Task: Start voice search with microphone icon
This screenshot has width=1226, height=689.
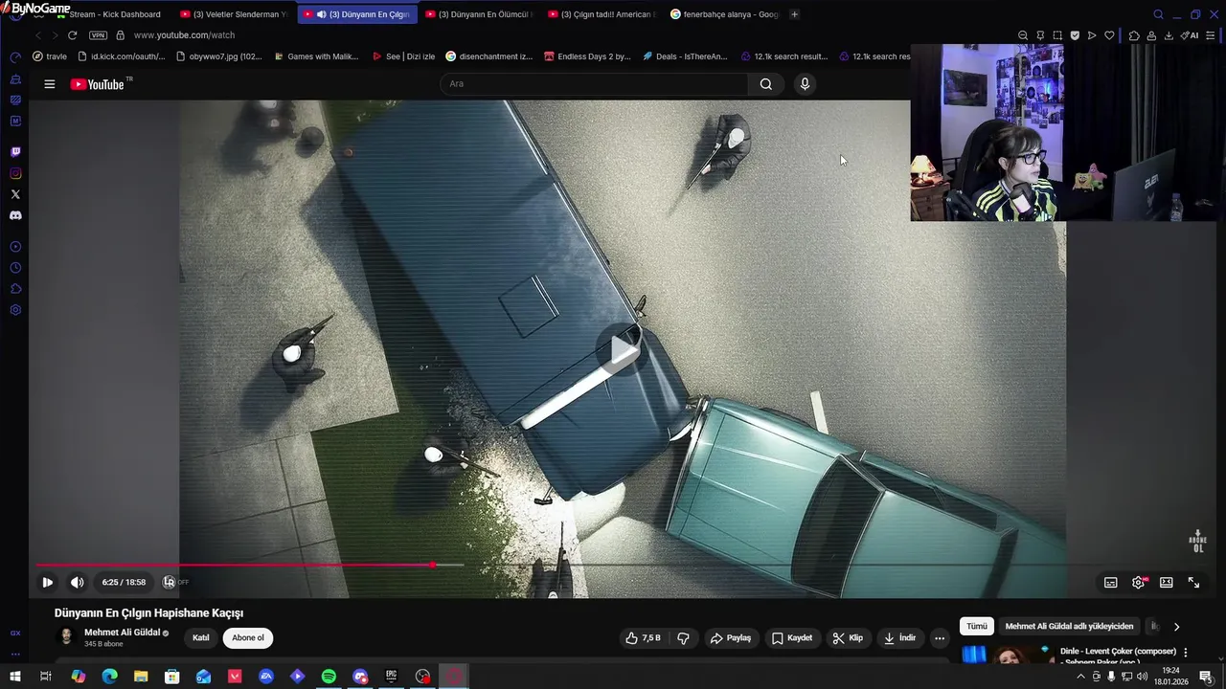Action: pos(805,84)
